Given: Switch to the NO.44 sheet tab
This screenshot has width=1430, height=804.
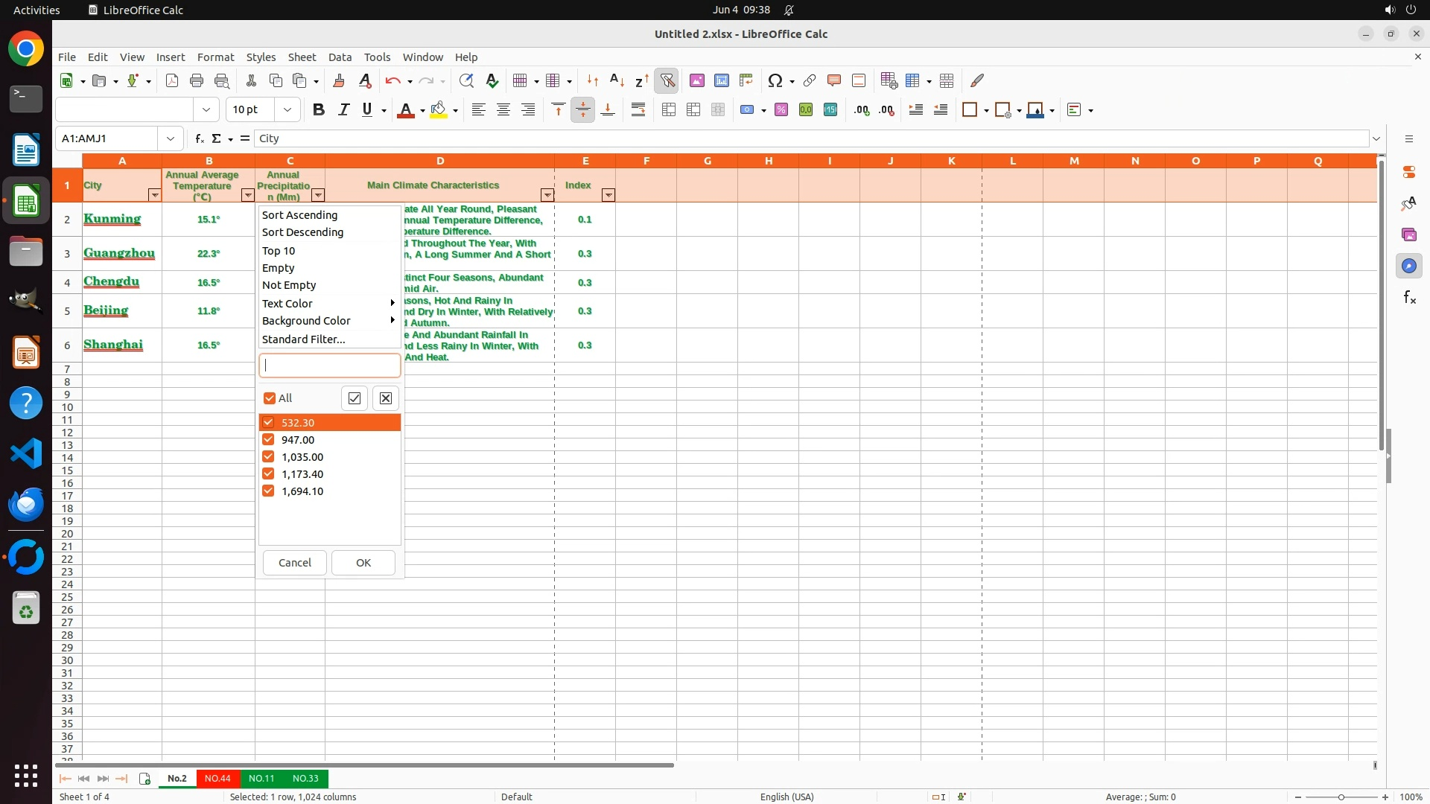Looking at the screenshot, I should pyautogui.click(x=217, y=778).
